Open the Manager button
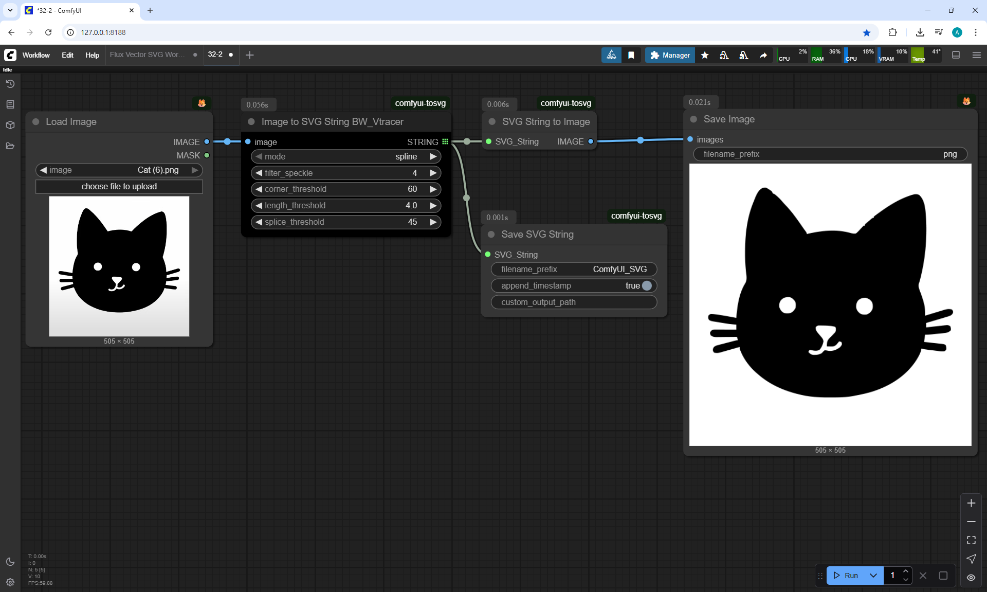 [x=670, y=55]
